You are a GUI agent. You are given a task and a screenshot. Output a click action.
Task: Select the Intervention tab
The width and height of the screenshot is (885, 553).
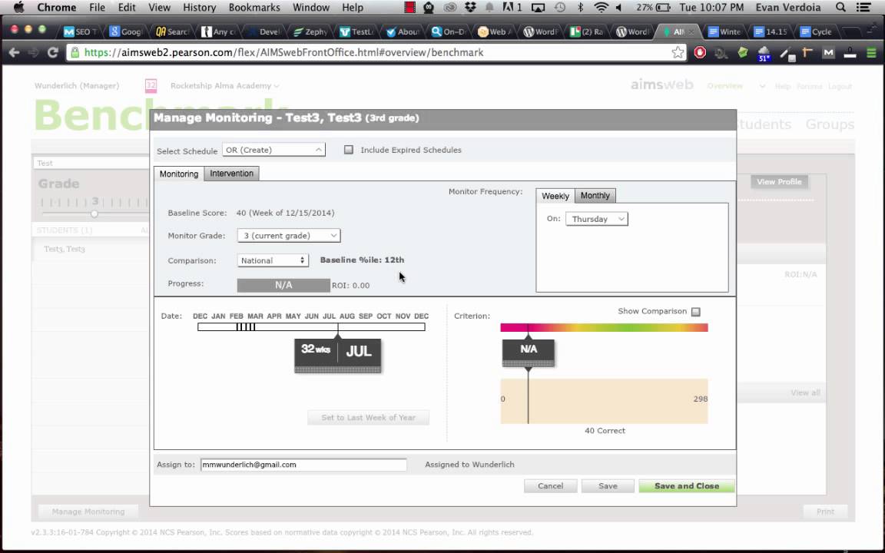click(x=231, y=174)
